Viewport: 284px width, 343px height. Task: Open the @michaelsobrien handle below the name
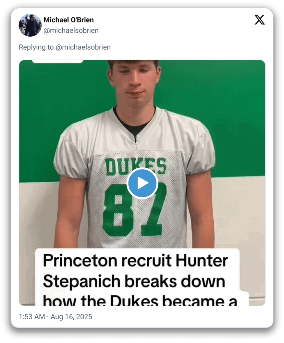pos(71,31)
